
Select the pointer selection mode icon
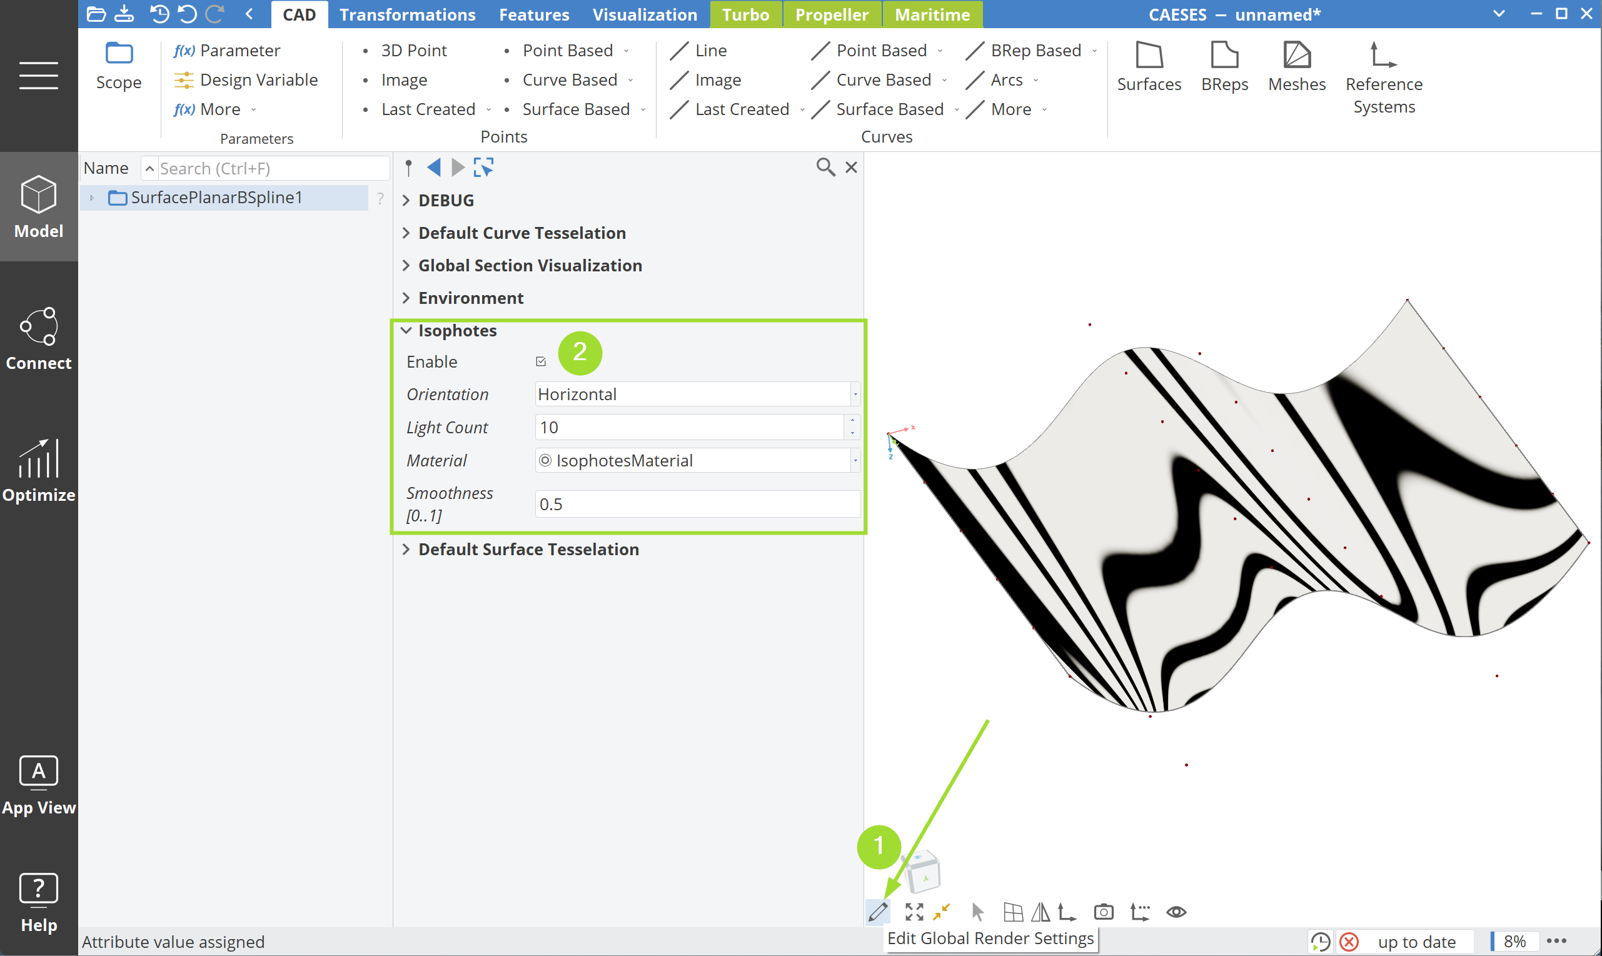coord(977,912)
